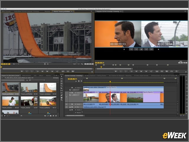Expand the Video 2 track
Image resolution: width=189 pixels, height=142 pixels.
tap(76, 88)
